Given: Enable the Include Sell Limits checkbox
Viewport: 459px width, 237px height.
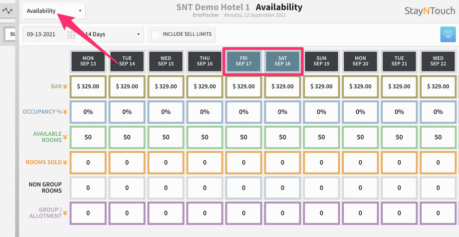Looking at the screenshot, I should pyautogui.click(x=156, y=34).
